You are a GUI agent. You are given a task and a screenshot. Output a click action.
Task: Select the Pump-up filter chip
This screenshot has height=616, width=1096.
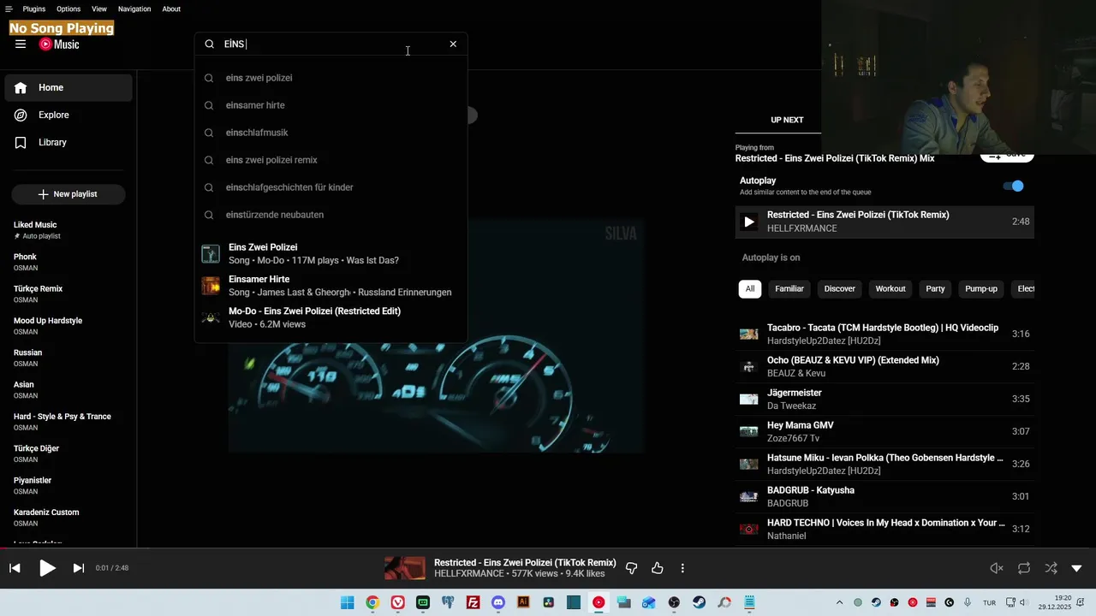click(x=981, y=289)
